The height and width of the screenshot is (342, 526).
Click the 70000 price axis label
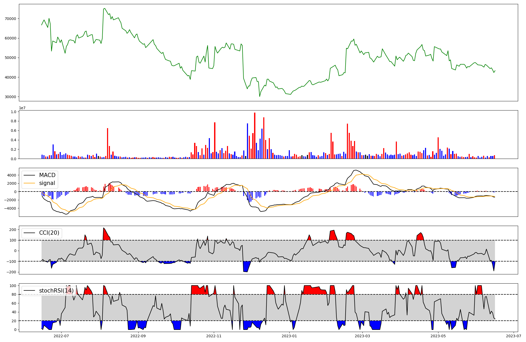11,19
